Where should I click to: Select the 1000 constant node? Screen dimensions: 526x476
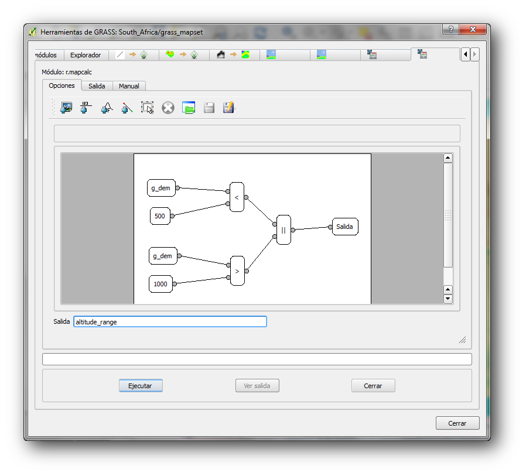(x=160, y=284)
